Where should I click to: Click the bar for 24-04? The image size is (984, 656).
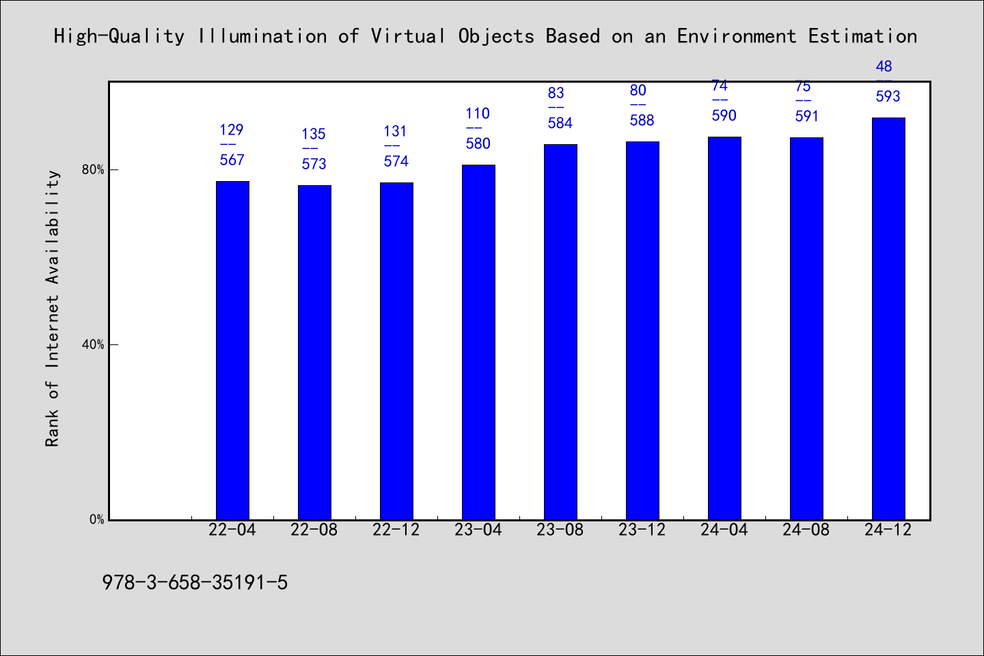(724, 328)
